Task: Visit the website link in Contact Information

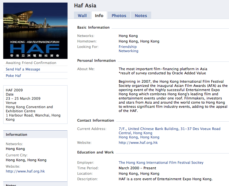Action: [x=138, y=143]
